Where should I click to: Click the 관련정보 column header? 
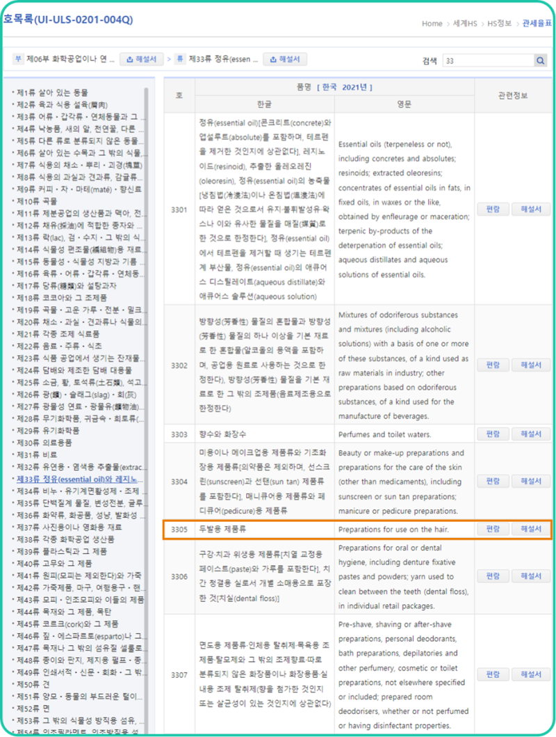(x=513, y=95)
